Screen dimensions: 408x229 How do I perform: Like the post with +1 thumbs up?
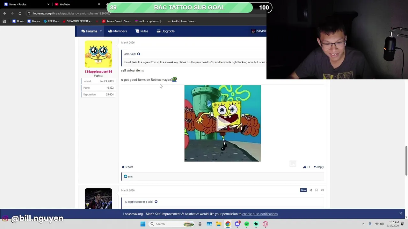(x=306, y=167)
